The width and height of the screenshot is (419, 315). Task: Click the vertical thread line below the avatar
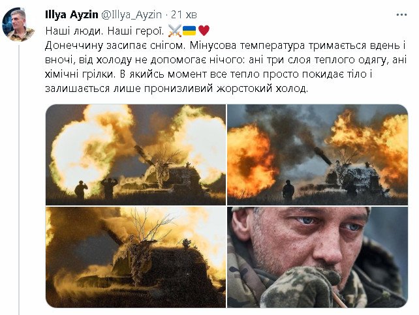19,179
